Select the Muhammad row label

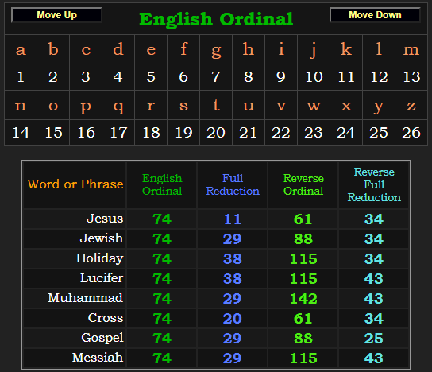pos(86,298)
